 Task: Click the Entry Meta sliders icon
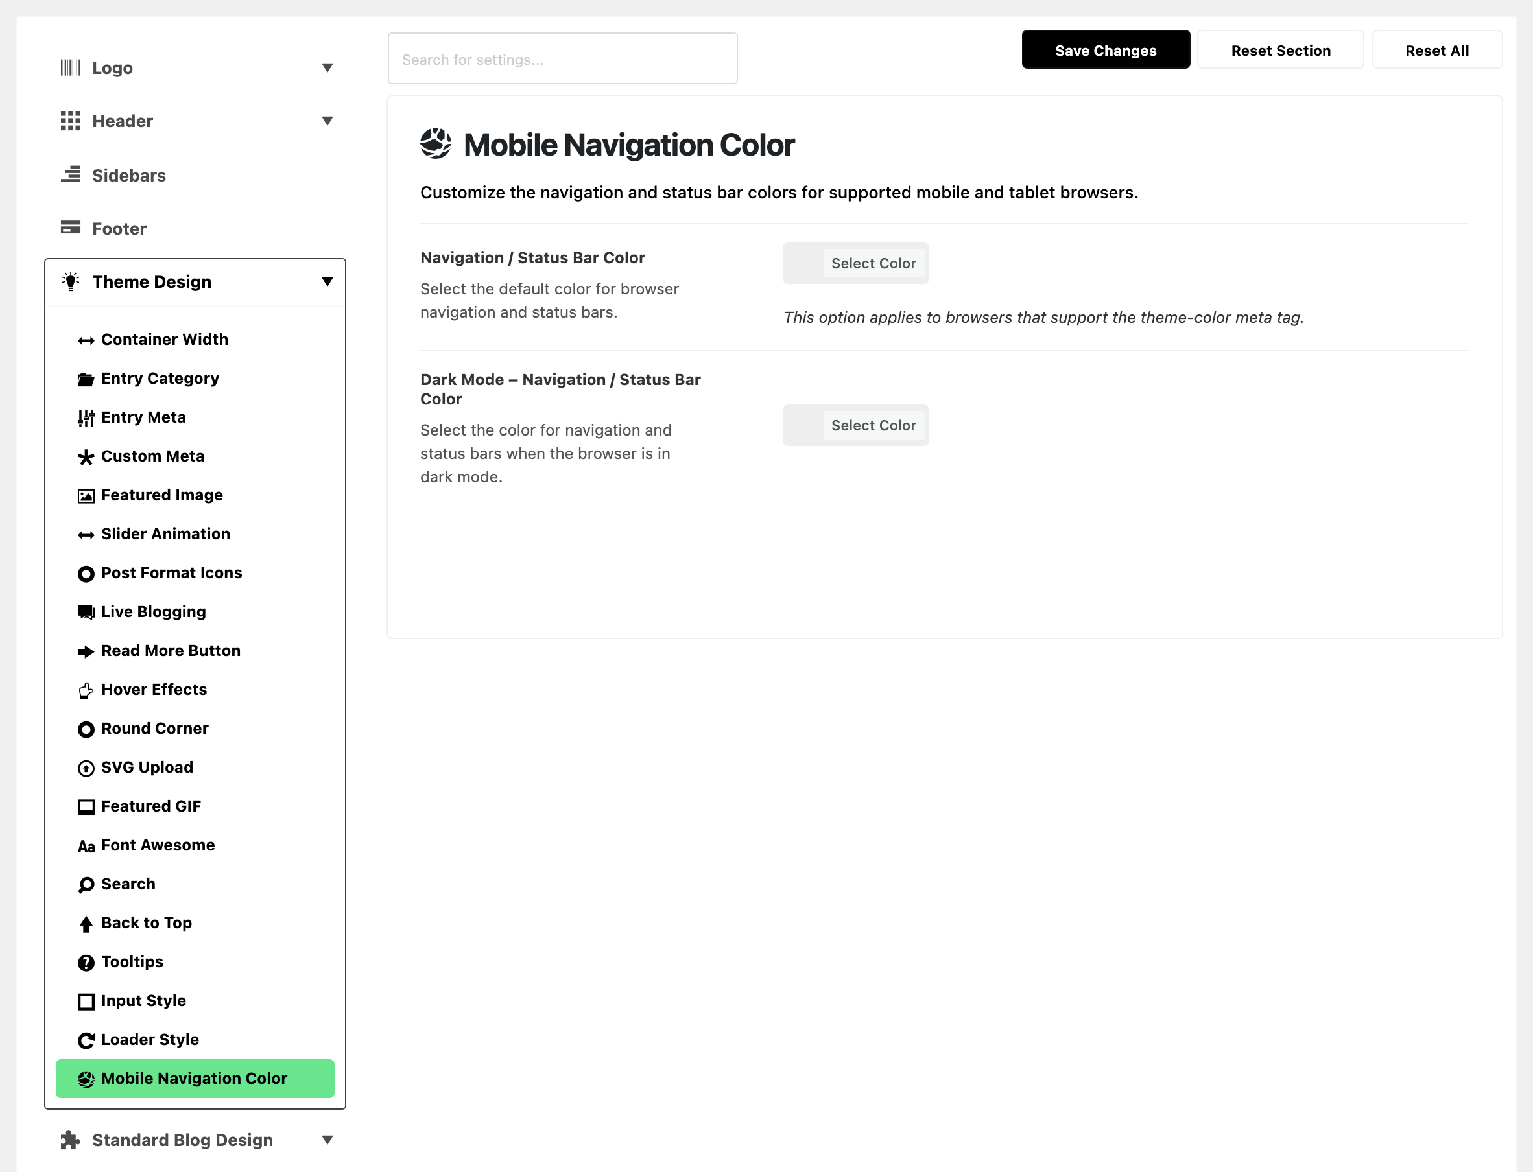click(86, 418)
